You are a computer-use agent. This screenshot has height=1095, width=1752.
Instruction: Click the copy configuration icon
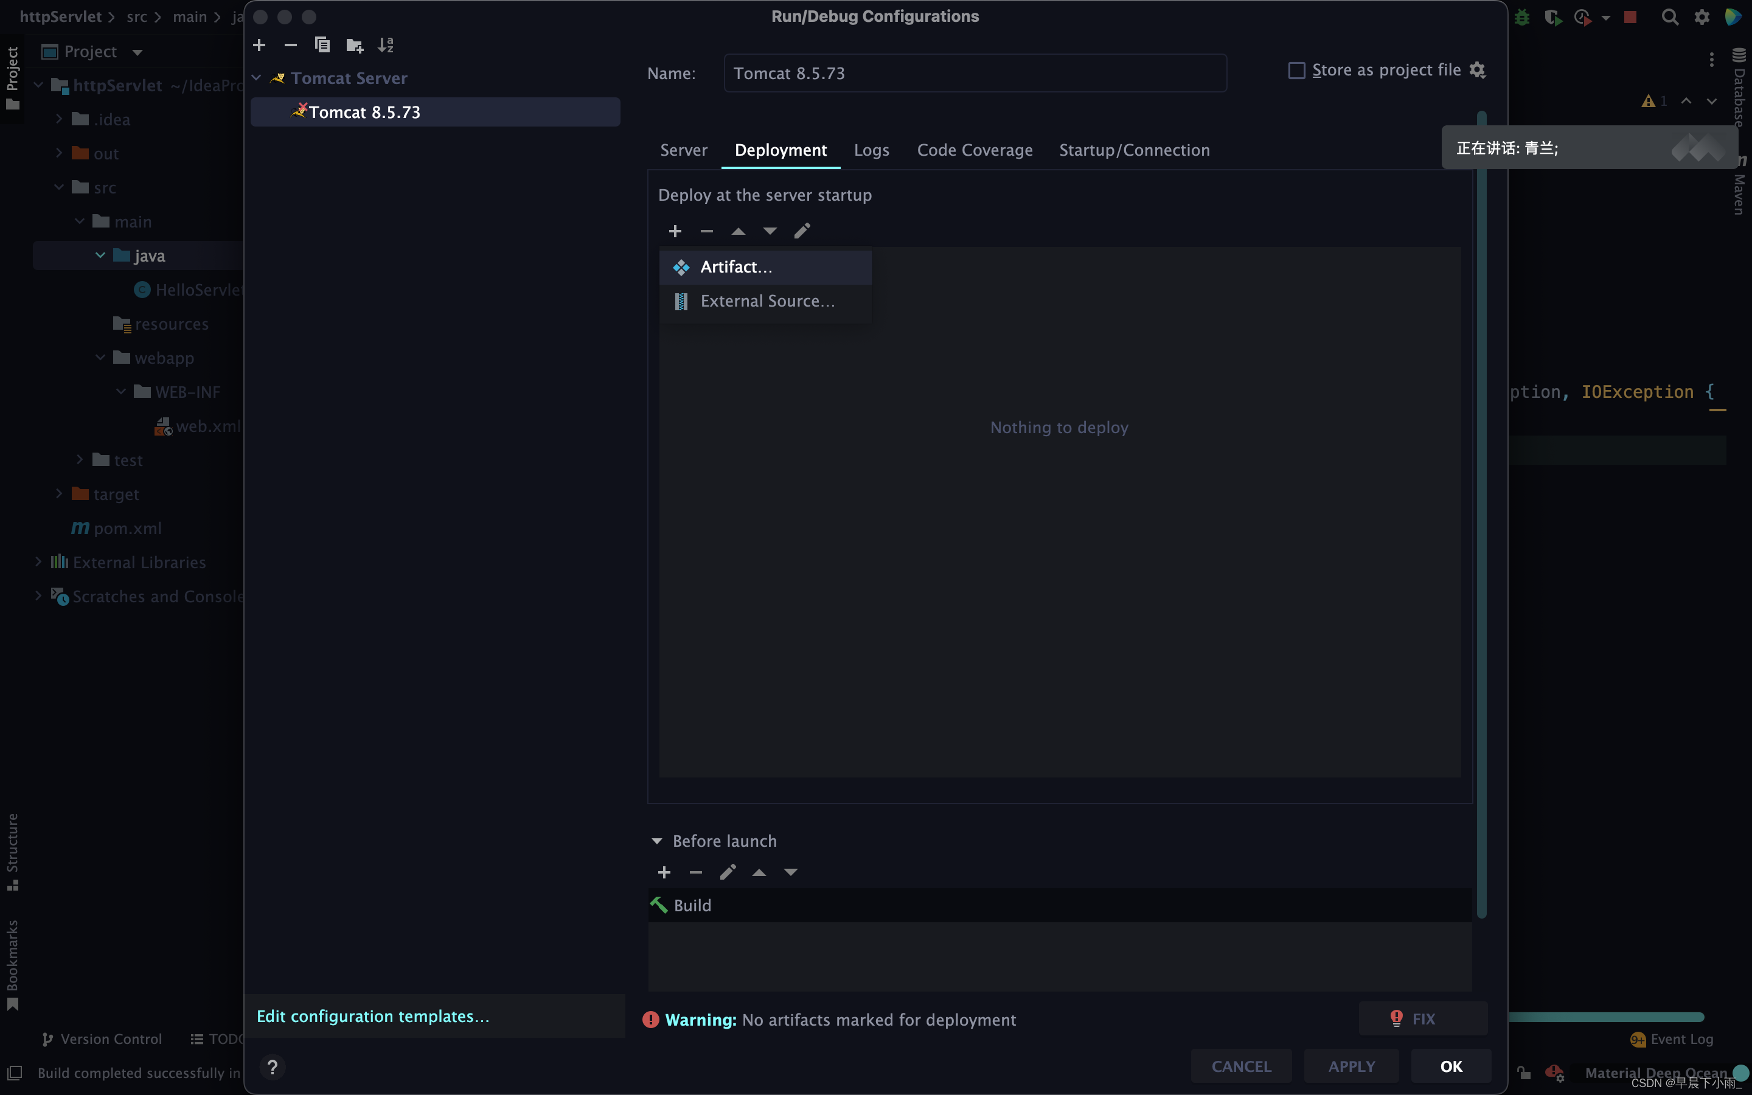[322, 45]
